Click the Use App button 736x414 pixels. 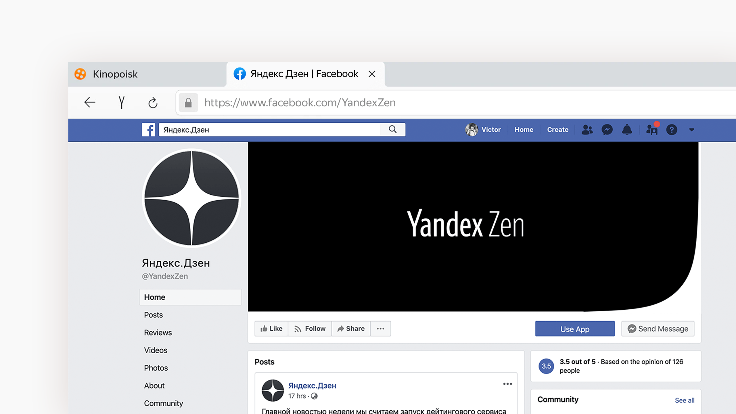coord(575,329)
